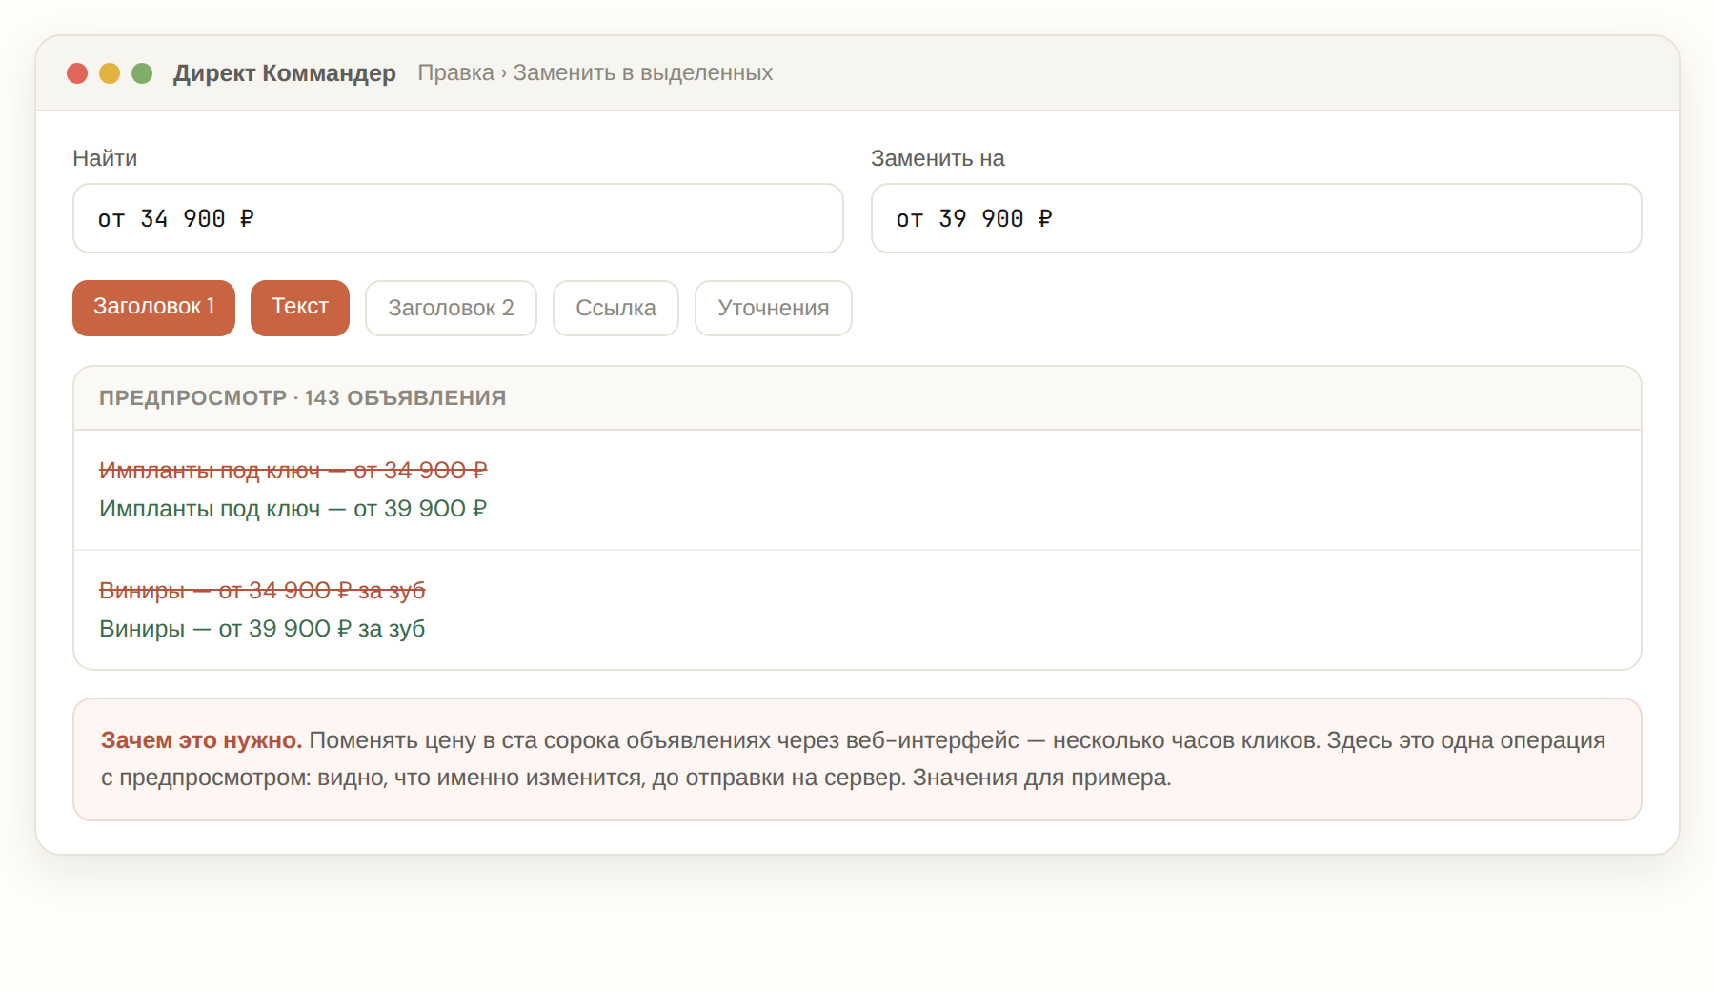
Task: Click the "Директ Коммандер" window title
Action: 285,73
